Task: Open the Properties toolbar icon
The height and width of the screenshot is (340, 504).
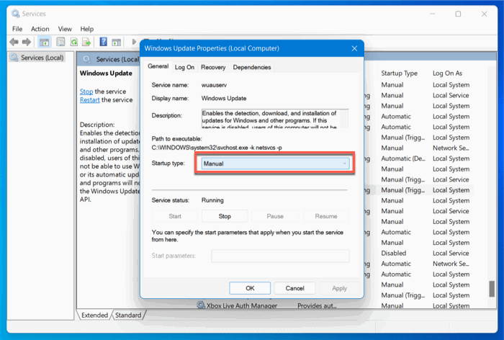Action: (60, 42)
